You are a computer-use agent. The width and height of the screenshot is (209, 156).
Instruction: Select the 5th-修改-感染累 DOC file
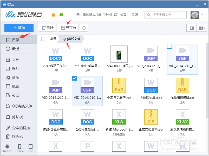coord(87,54)
